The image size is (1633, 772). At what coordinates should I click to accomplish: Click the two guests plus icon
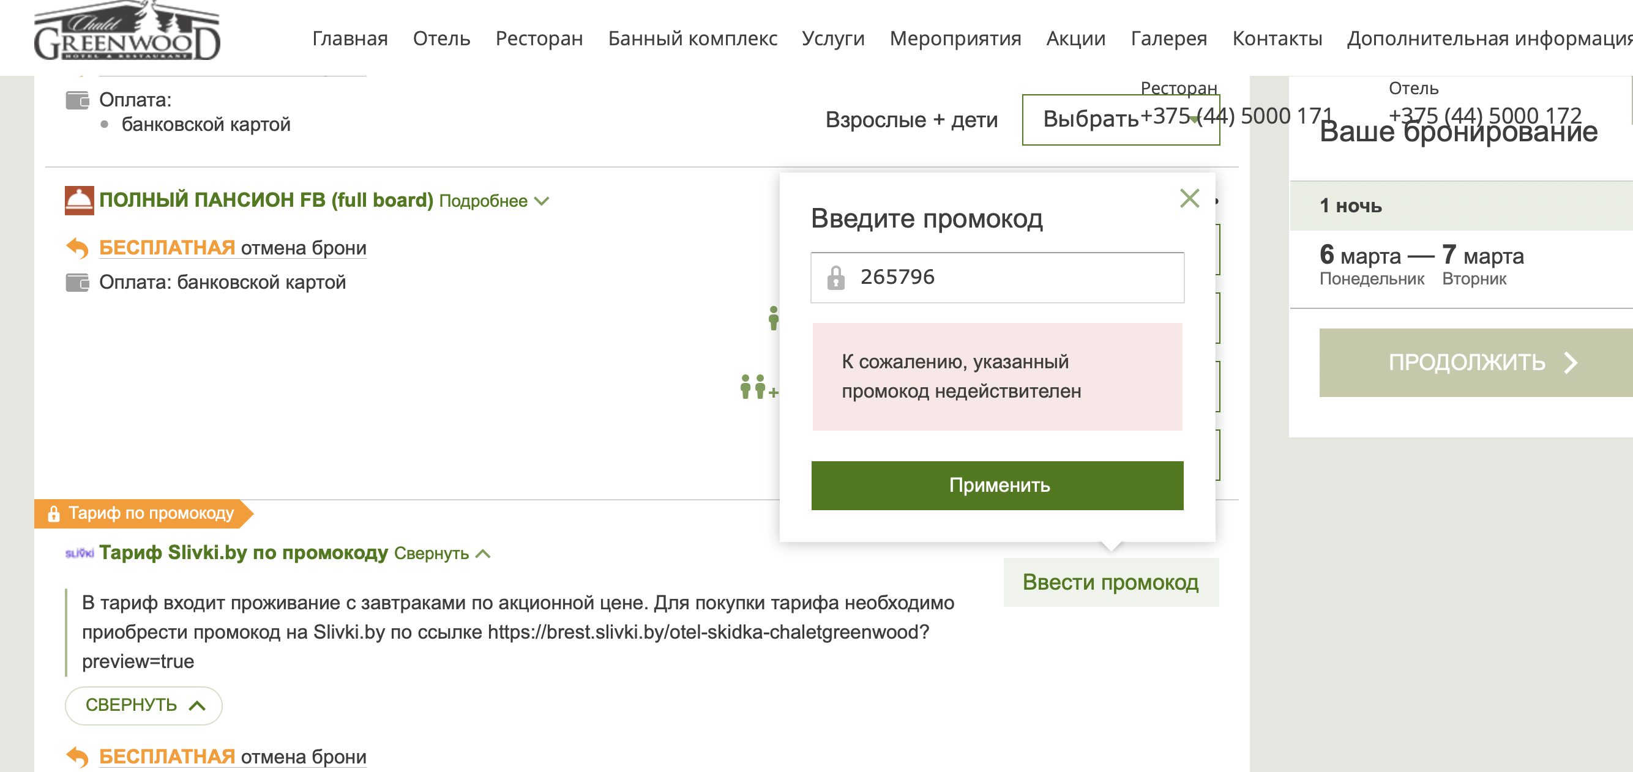tap(758, 386)
